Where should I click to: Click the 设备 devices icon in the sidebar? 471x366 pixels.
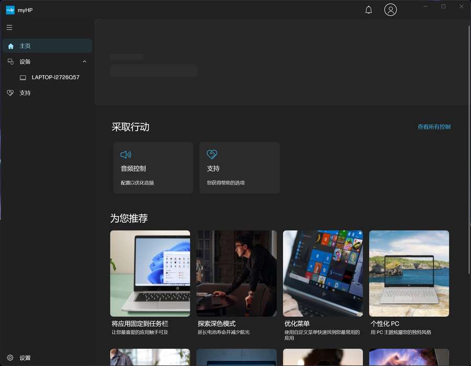tap(10, 61)
